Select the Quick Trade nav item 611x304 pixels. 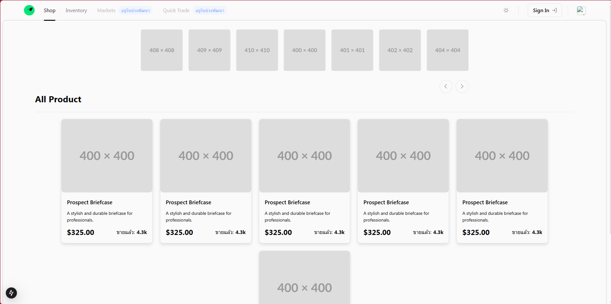point(176,10)
